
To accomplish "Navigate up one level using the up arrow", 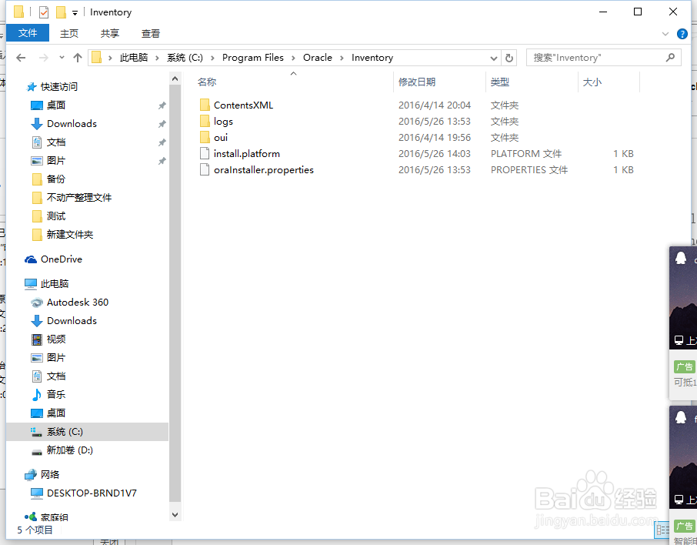I will point(78,57).
